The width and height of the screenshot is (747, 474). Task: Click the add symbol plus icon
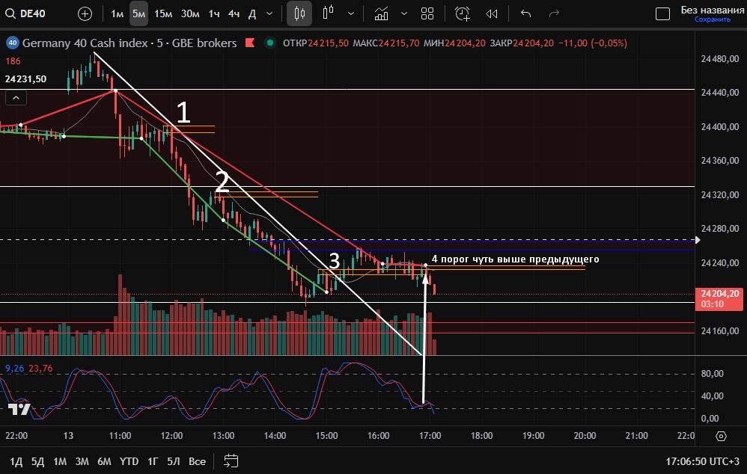(85, 13)
